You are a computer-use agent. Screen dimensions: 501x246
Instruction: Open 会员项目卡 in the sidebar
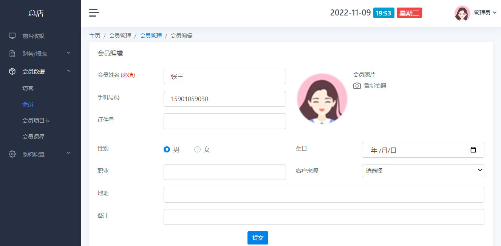(x=36, y=120)
